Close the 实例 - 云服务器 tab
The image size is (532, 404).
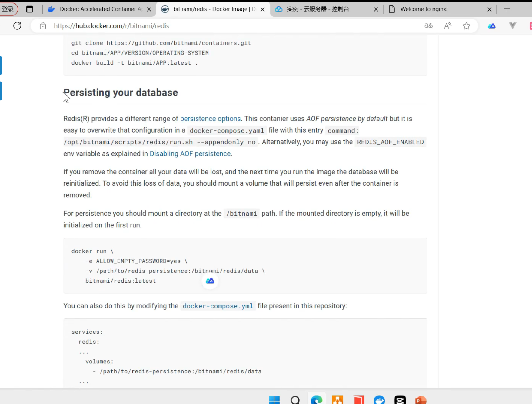(x=376, y=9)
